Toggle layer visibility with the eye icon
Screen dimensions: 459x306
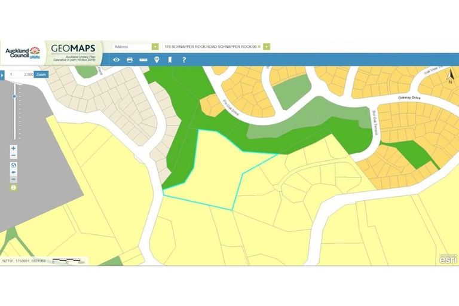(116, 60)
